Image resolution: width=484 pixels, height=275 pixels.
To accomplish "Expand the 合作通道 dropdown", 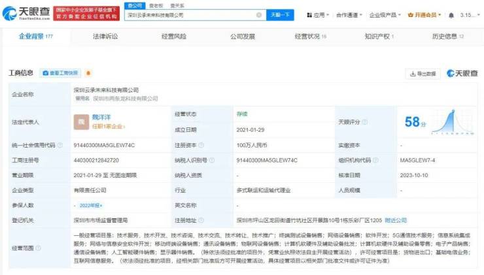I will 349,14.
